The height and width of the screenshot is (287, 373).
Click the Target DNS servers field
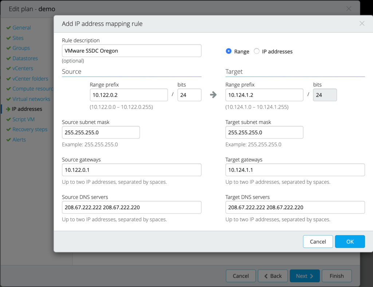(295, 207)
